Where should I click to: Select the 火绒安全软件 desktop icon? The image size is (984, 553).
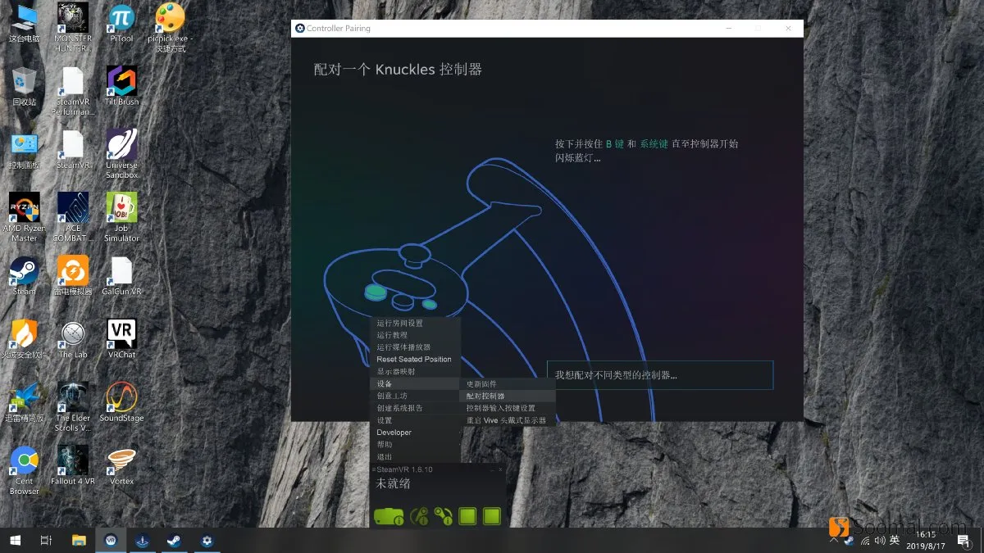click(x=24, y=339)
